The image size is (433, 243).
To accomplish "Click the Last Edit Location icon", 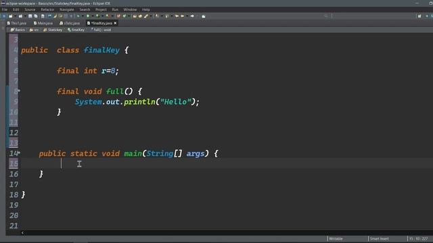I will tap(177, 16).
